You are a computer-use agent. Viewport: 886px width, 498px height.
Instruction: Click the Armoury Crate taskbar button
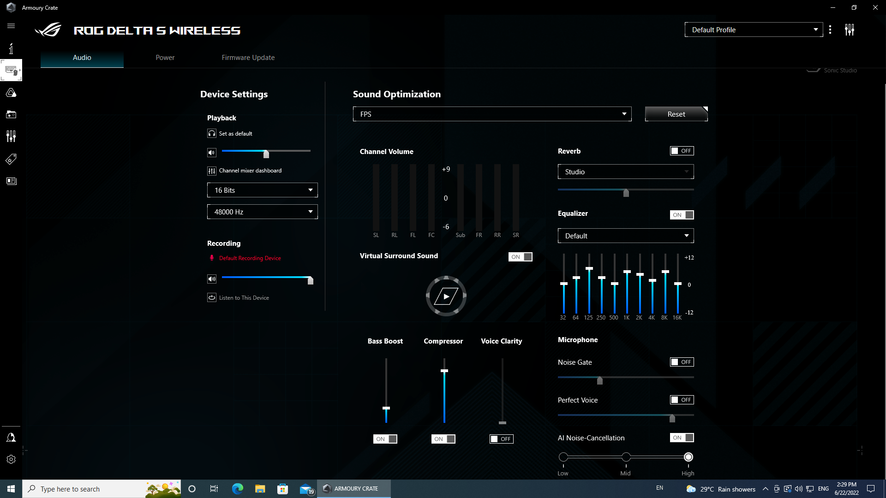pos(354,489)
